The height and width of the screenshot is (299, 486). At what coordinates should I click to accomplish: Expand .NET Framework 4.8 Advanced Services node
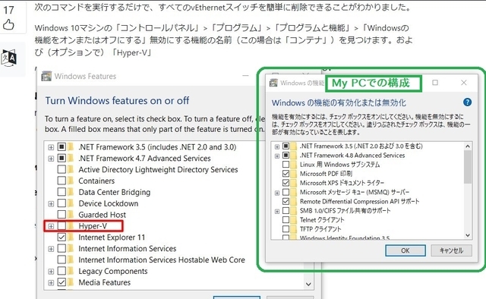tap(277, 156)
